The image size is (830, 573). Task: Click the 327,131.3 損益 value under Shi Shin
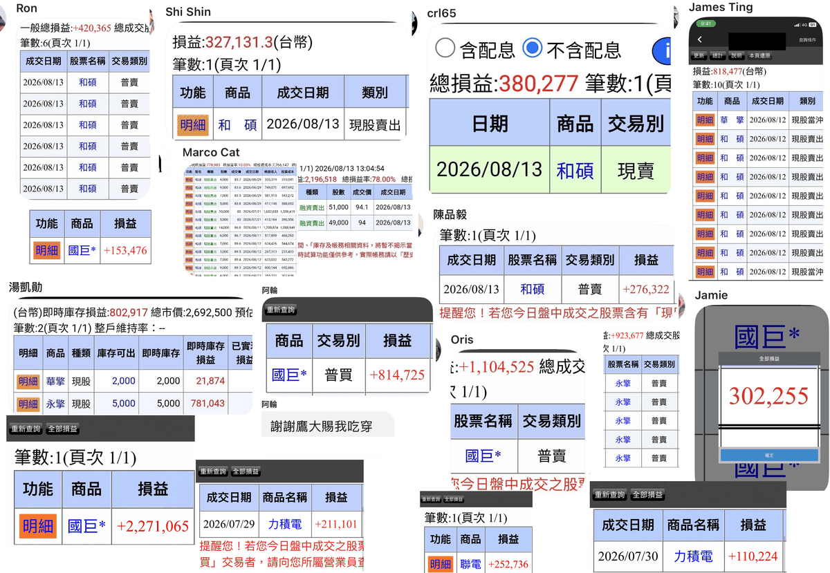point(239,43)
